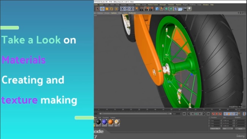Open the Character menu

point(171,5)
